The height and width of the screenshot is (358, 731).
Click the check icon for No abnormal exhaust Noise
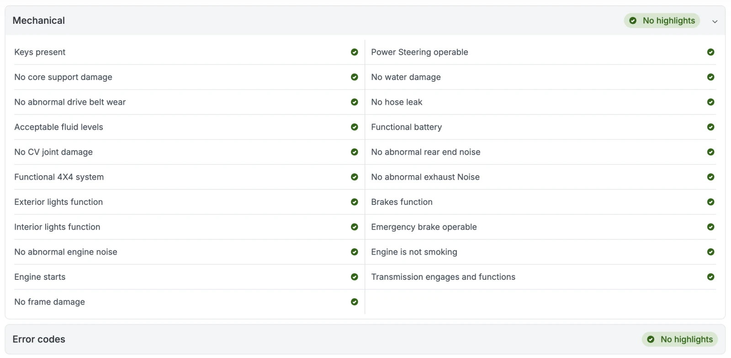711,177
